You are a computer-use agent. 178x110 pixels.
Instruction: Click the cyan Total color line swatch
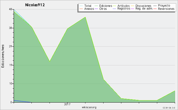click(x=81, y=6)
